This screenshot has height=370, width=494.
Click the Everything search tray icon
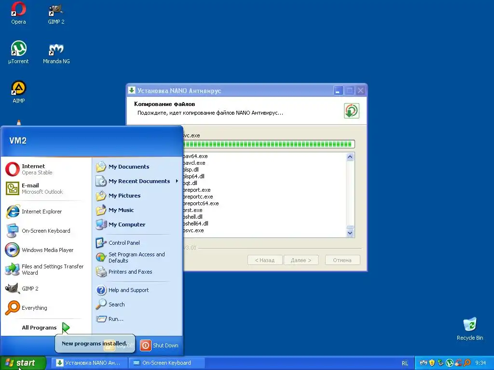pos(467,363)
